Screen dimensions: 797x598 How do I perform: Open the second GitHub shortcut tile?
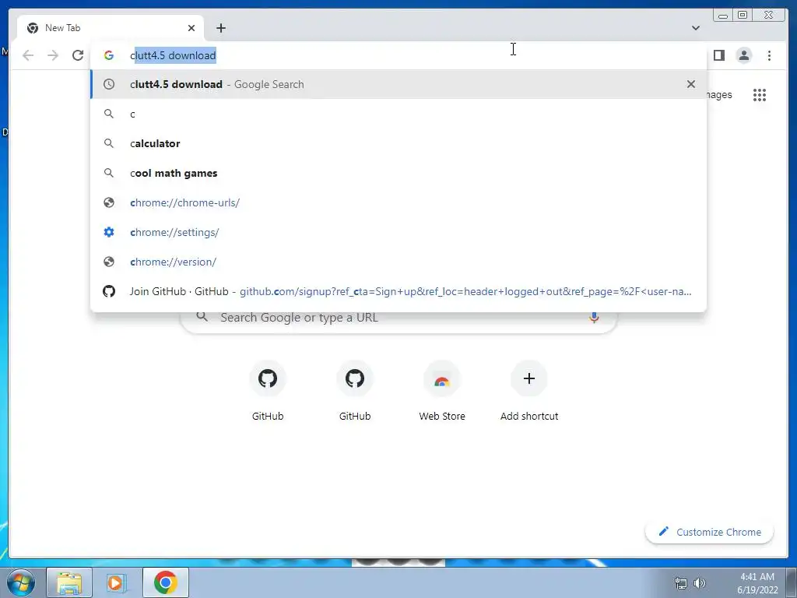tap(355, 392)
